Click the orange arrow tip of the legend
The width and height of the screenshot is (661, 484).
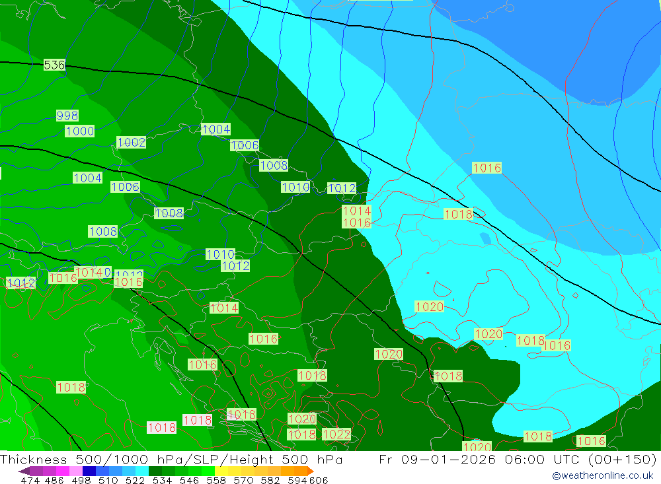pos(310,471)
